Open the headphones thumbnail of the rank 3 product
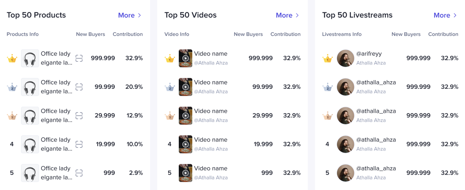 (30, 116)
